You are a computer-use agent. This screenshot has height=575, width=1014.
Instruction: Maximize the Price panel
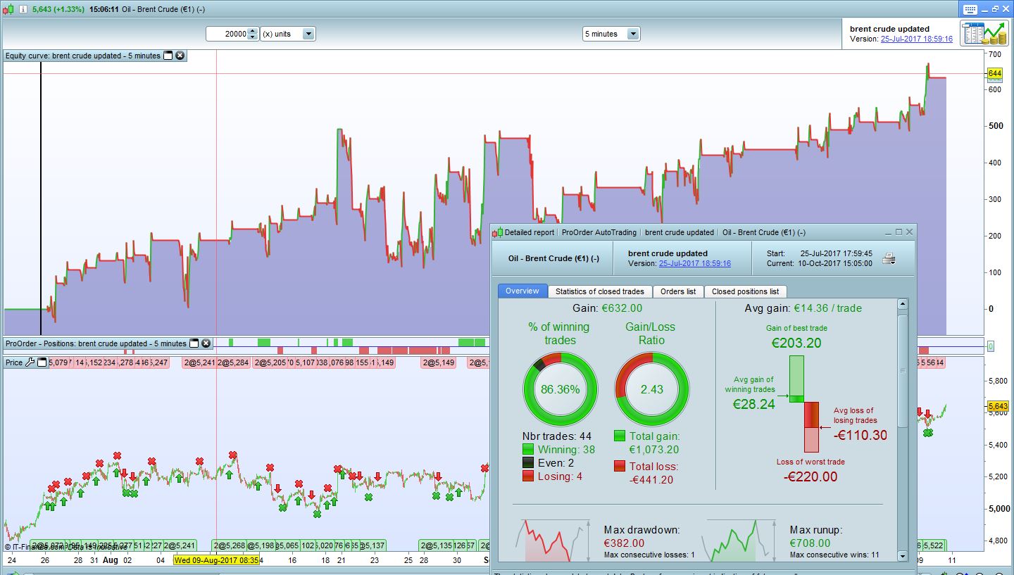click(x=42, y=362)
